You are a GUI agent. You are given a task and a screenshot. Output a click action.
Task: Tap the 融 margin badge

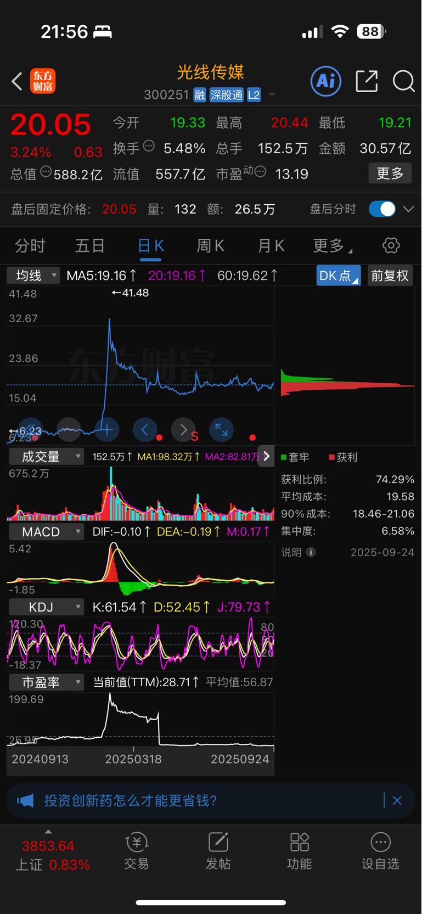(199, 95)
